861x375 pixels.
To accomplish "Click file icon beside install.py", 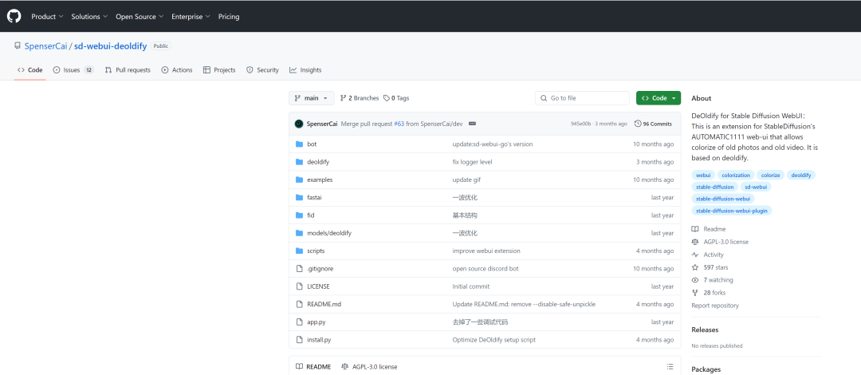I will coord(299,340).
